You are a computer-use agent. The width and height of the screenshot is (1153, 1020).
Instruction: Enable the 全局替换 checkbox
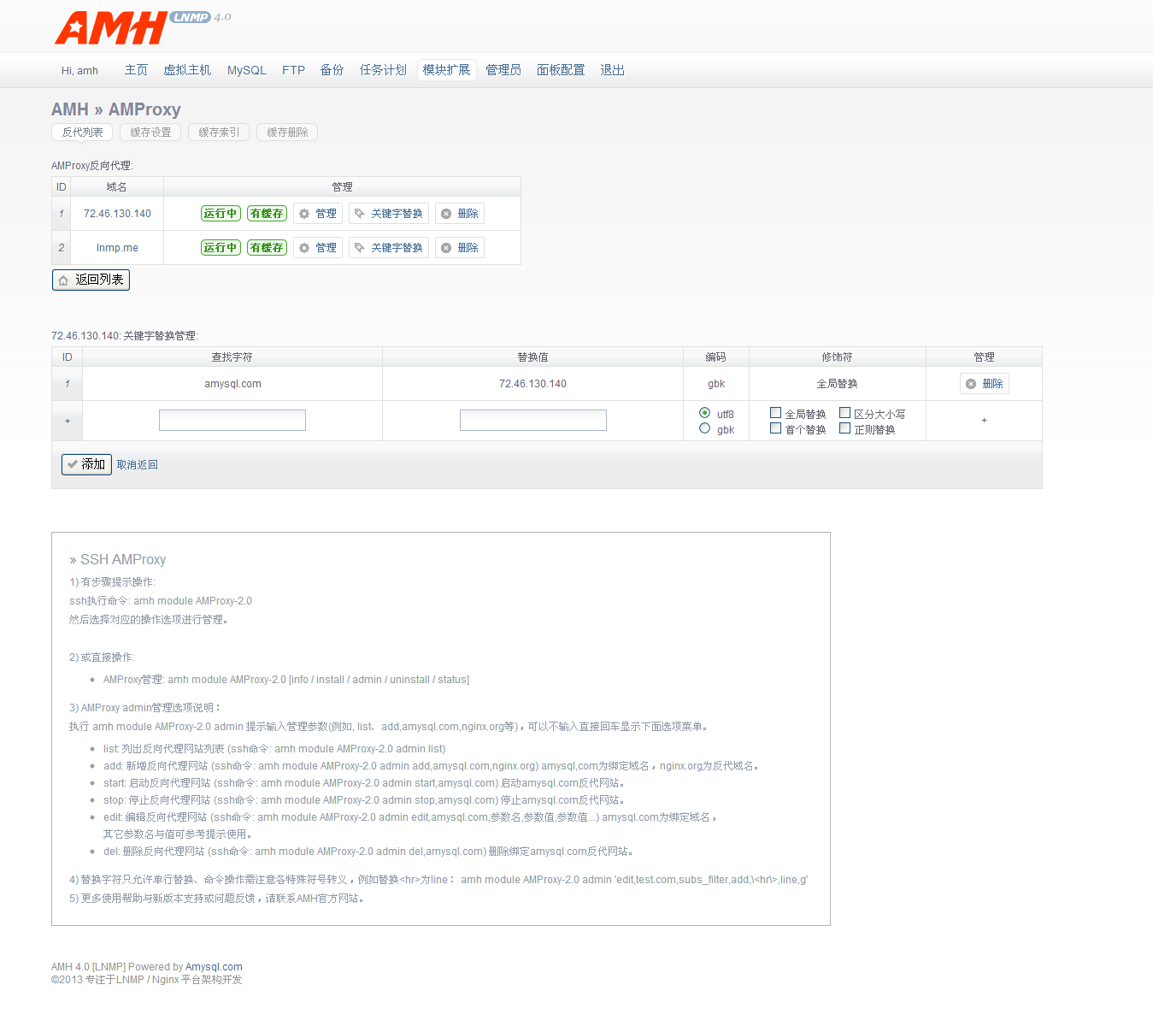tap(776, 413)
